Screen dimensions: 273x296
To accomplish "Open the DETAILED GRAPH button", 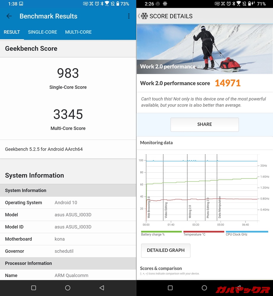I will [x=166, y=250].
